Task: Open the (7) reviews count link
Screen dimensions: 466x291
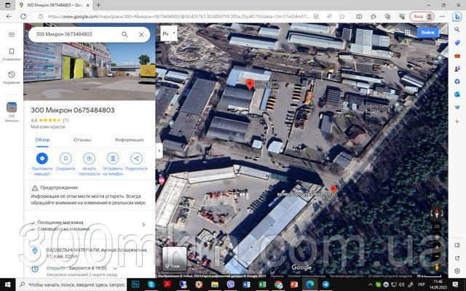Action: pyautogui.click(x=66, y=120)
